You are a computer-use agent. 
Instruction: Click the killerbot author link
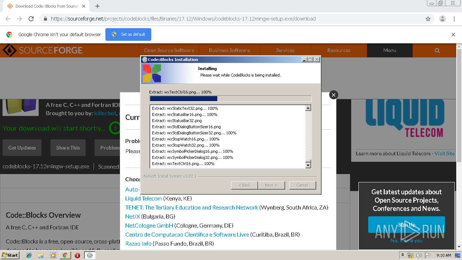tap(105, 113)
